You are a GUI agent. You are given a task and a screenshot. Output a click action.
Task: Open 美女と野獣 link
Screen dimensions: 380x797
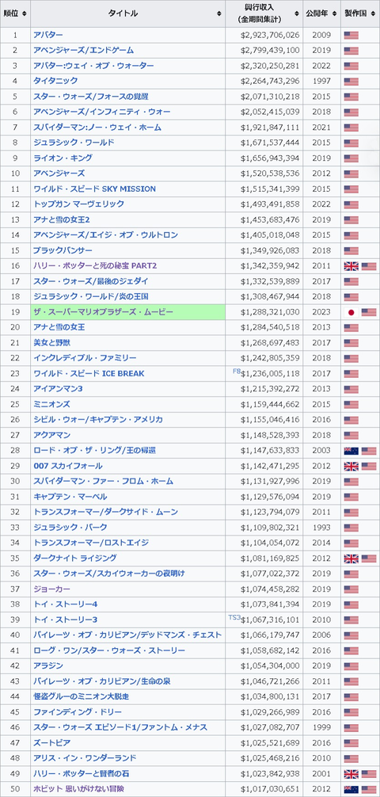(51, 342)
